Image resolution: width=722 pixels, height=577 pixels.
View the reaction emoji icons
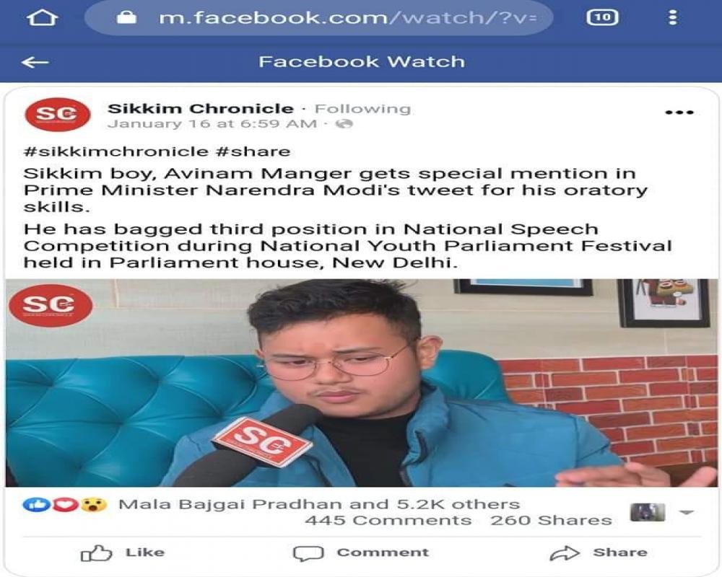(x=65, y=505)
